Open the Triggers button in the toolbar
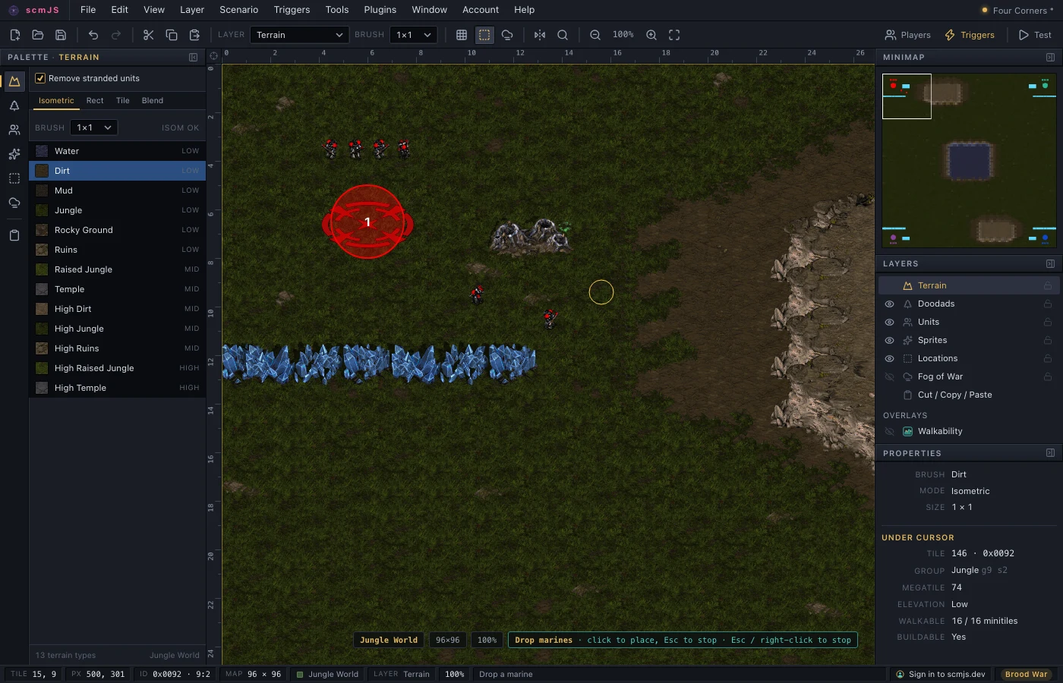 coord(970,35)
